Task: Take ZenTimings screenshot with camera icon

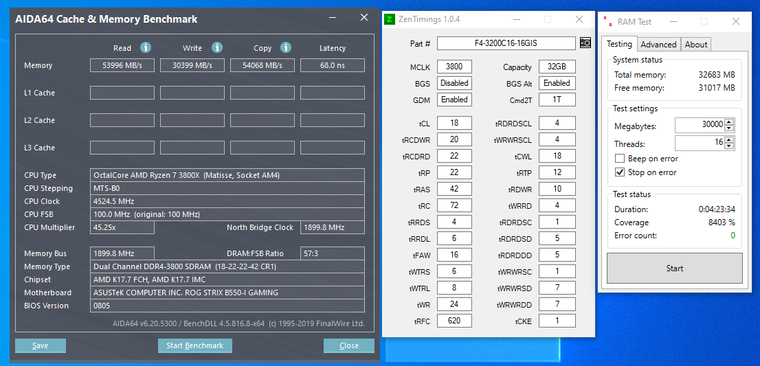Action: (x=585, y=43)
